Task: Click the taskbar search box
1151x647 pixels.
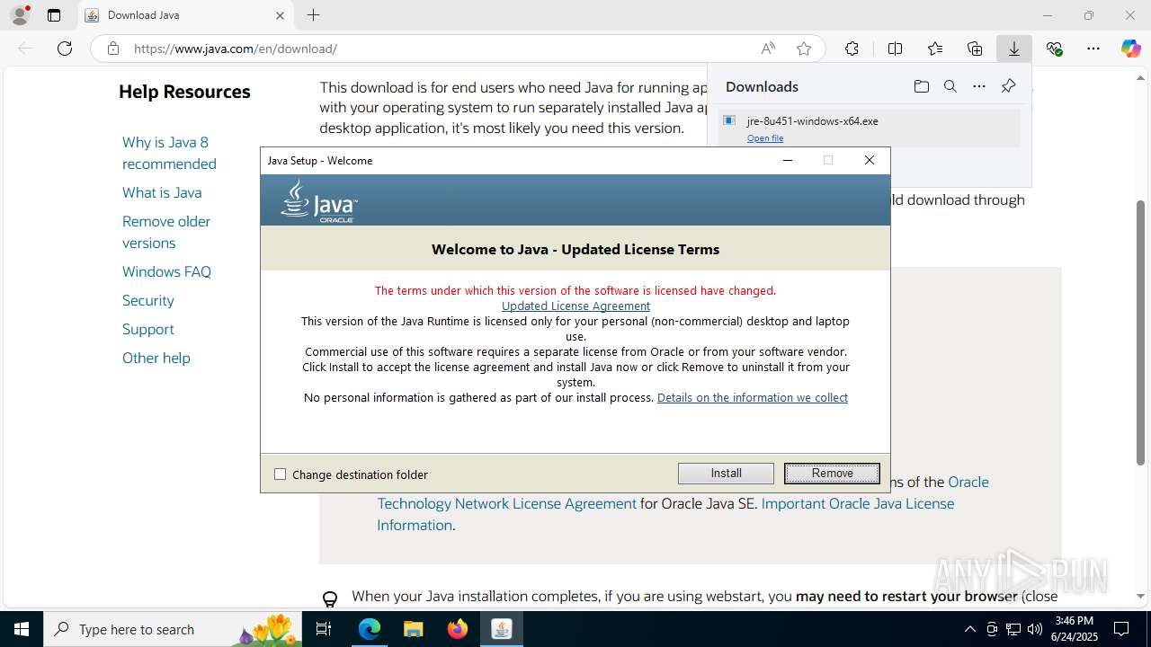Action: [x=173, y=629]
